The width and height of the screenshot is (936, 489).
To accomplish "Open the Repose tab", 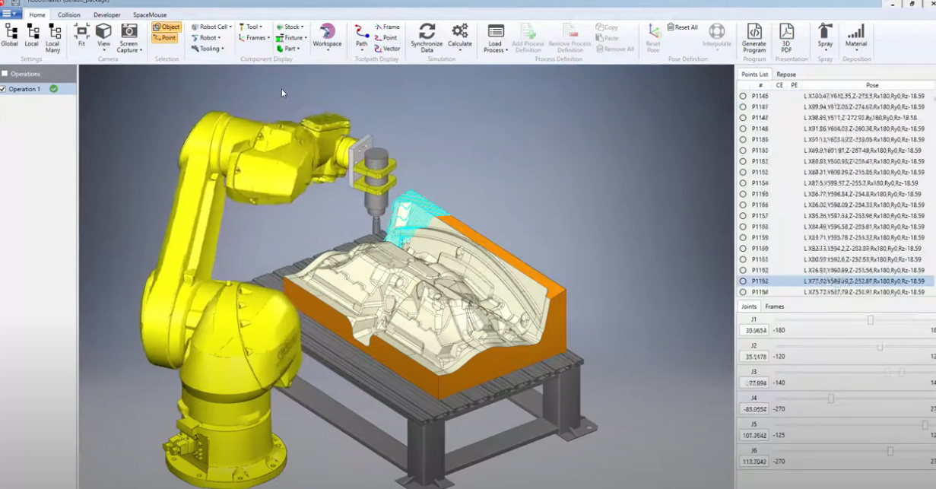I will [x=786, y=75].
